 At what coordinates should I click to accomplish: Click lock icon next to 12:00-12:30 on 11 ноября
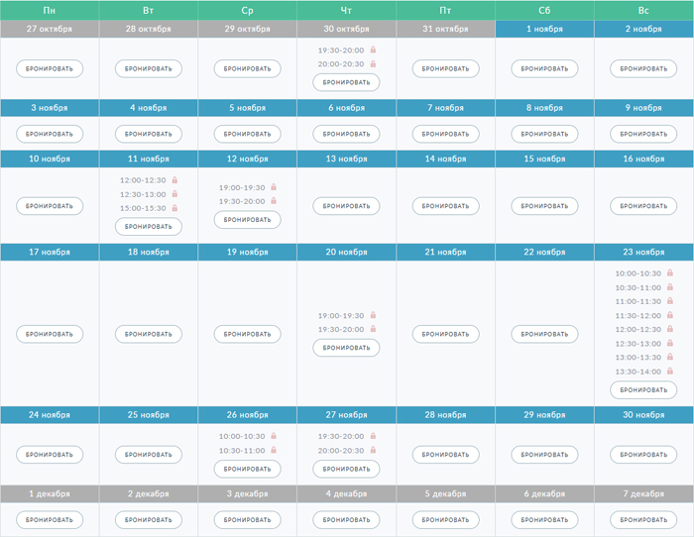coord(174,180)
